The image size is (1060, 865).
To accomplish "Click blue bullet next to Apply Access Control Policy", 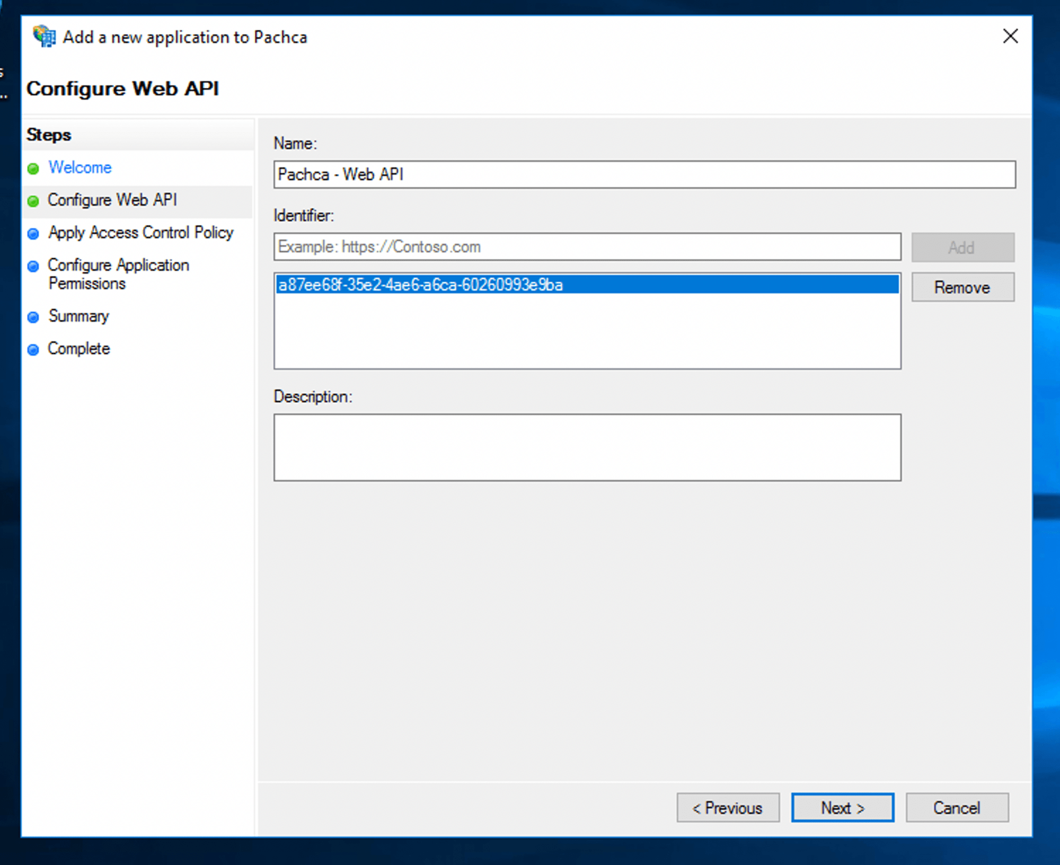I will pos(33,234).
